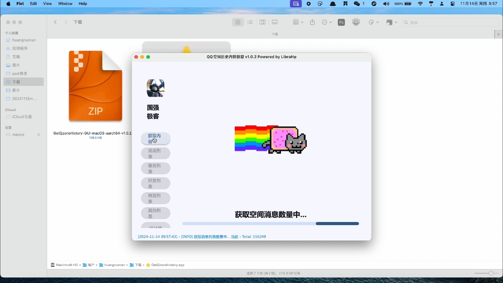The height and width of the screenshot is (283, 503).
Task: Click the Finder search field
Action: (x=450, y=23)
